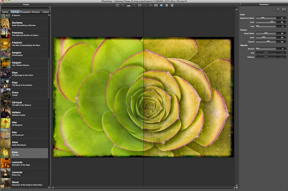The image size is (288, 191).
Task: Click the Parameters panel header corner icon
Action: (240, 4)
